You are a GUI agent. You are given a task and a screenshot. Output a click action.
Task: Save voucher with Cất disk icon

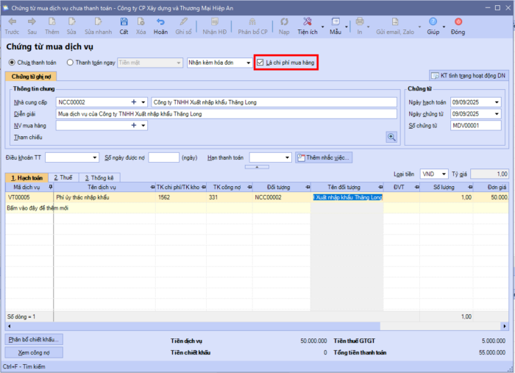124,21
